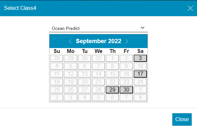The width and height of the screenshot is (197, 131).
Task: Click the blue Close button
Action: pos(182,119)
